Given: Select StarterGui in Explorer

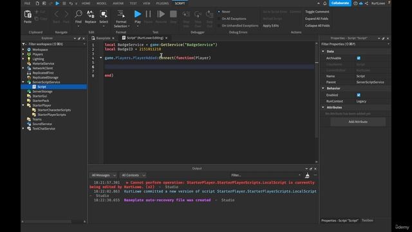Looking at the screenshot, I should point(40,96).
